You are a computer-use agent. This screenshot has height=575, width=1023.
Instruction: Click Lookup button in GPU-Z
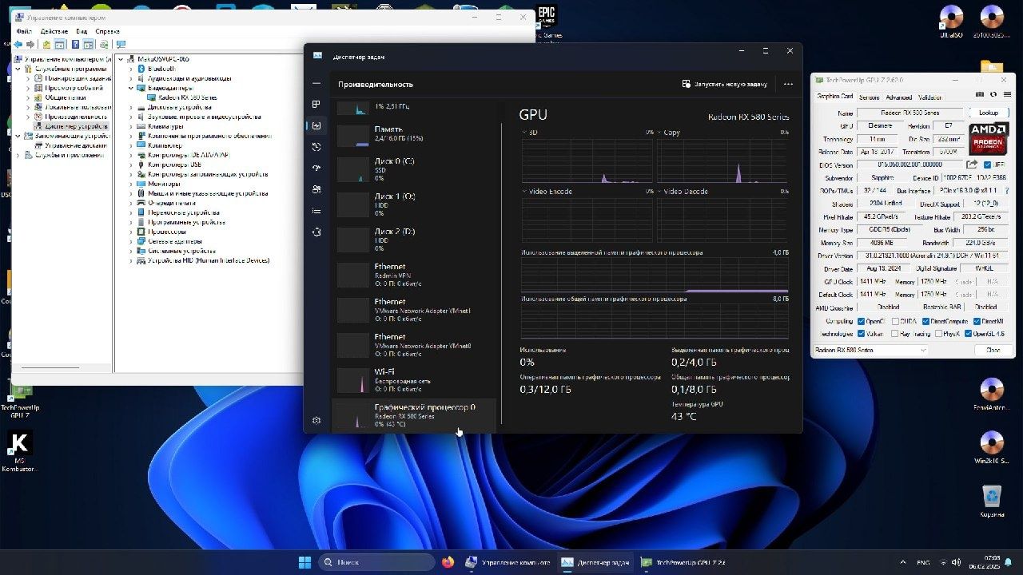[989, 113]
